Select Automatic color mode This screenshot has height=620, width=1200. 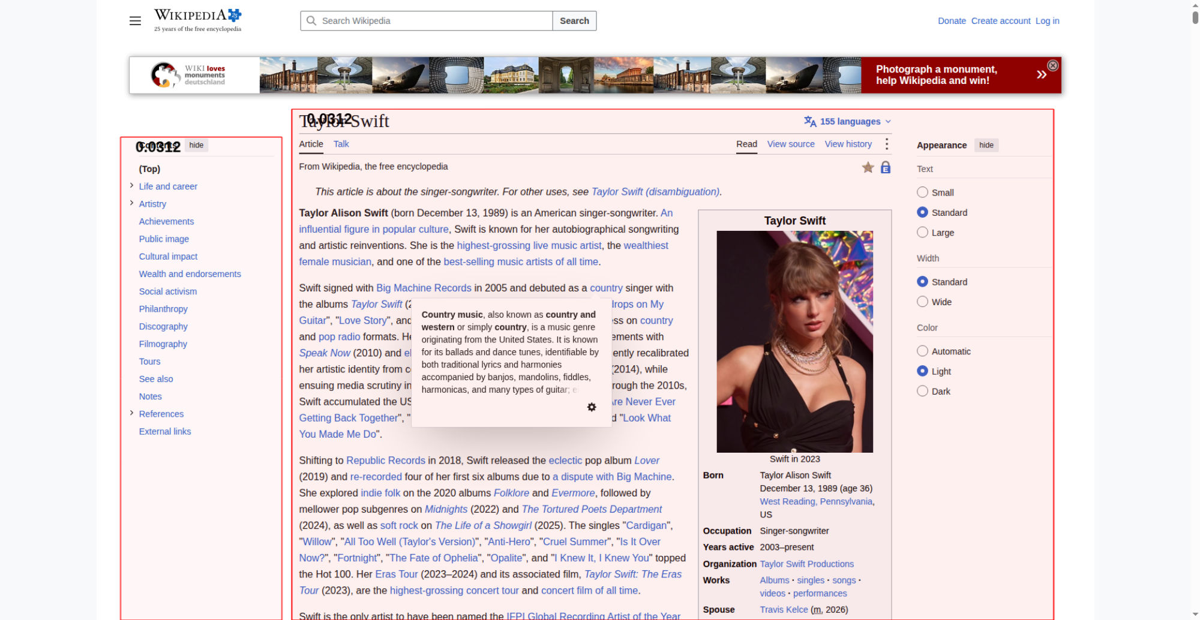point(922,351)
